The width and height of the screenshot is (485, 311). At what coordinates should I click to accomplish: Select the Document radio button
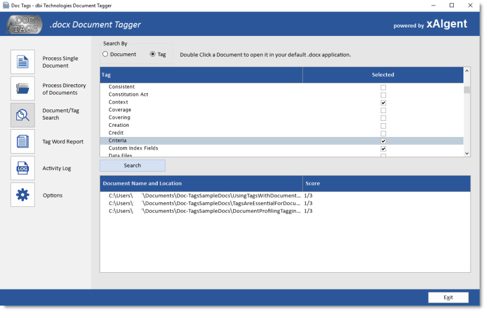106,54
